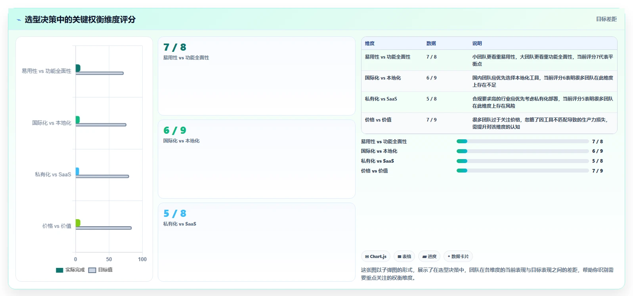Click the 私有化 vs SaaS progress bar

point(523,161)
